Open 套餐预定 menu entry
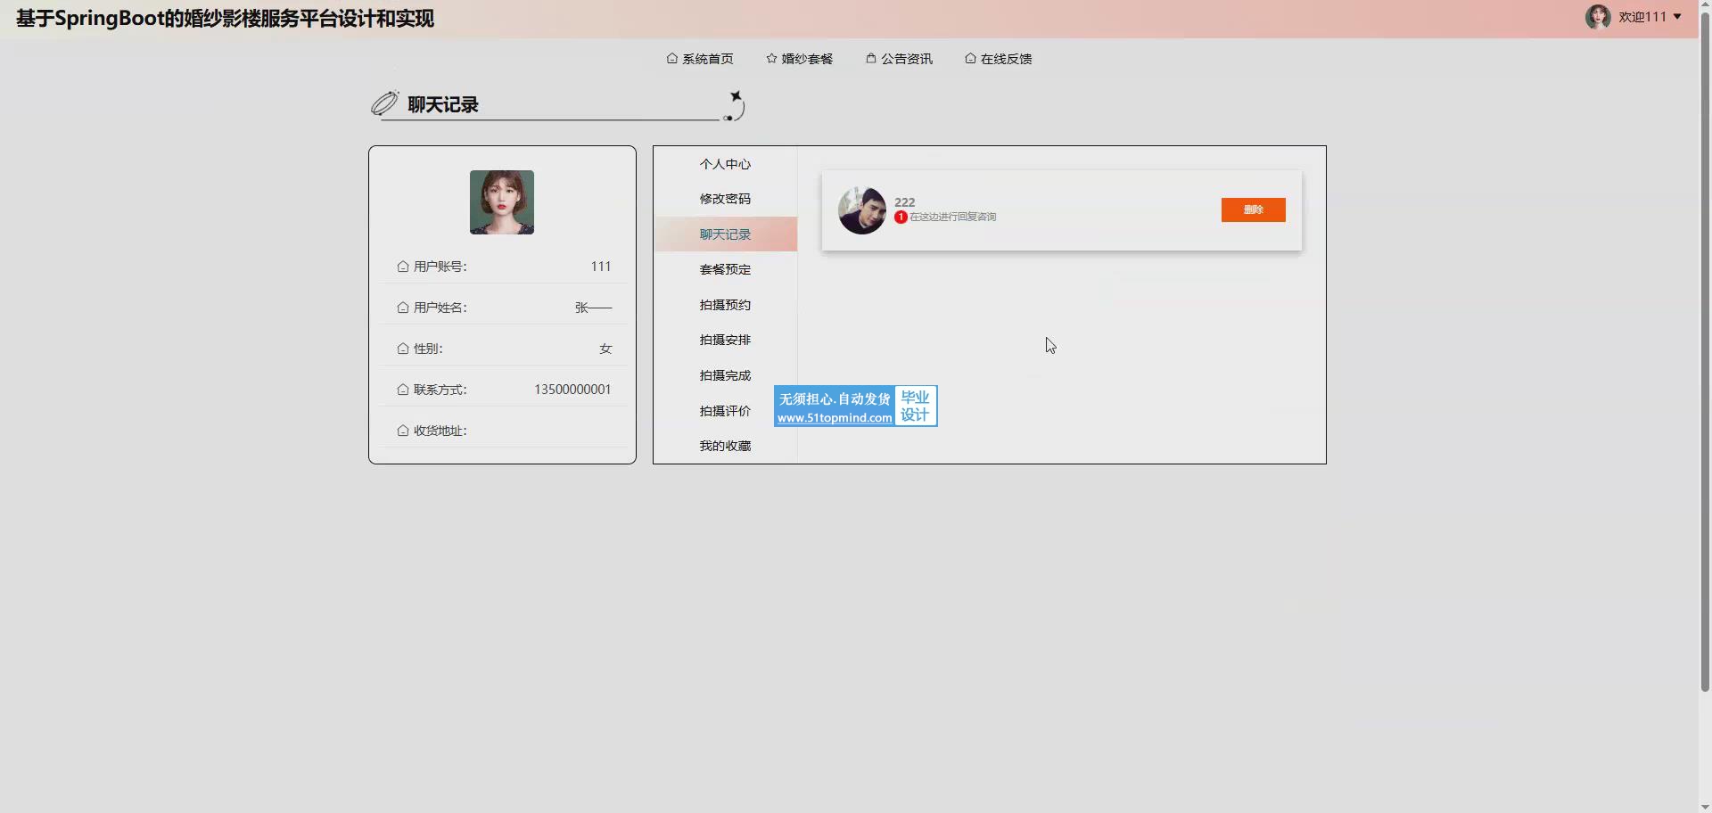Screen dimensions: 1712x813 point(725,269)
